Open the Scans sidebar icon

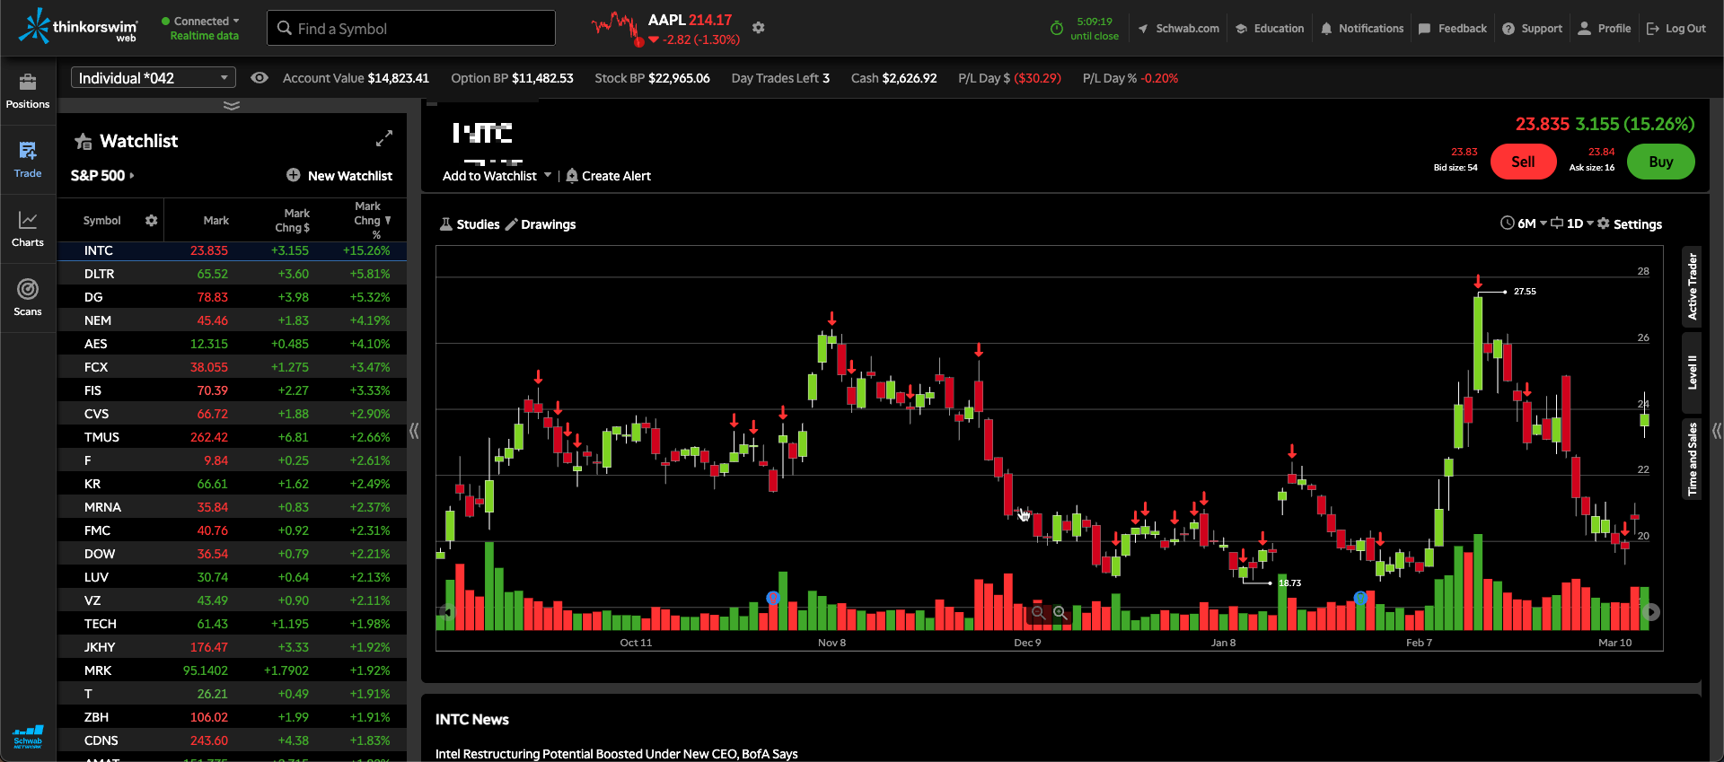[x=28, y=298]
